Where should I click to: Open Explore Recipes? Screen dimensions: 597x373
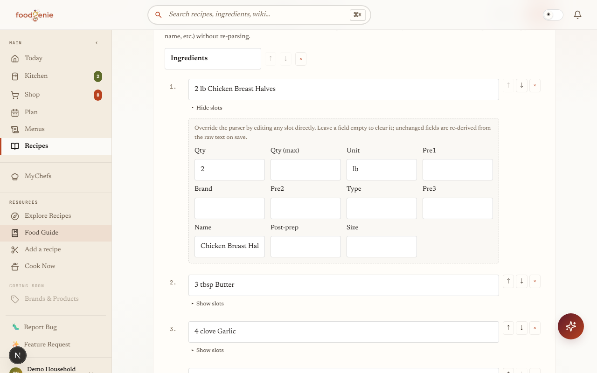pos(56,216)
